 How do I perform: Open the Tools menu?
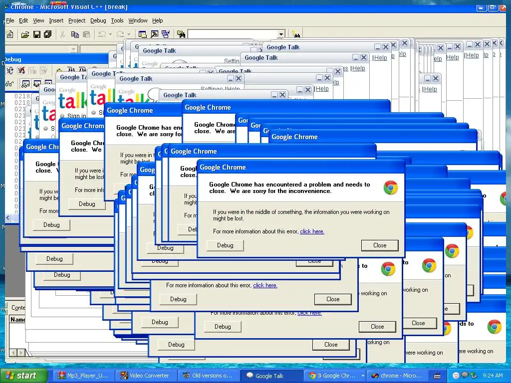117,20
